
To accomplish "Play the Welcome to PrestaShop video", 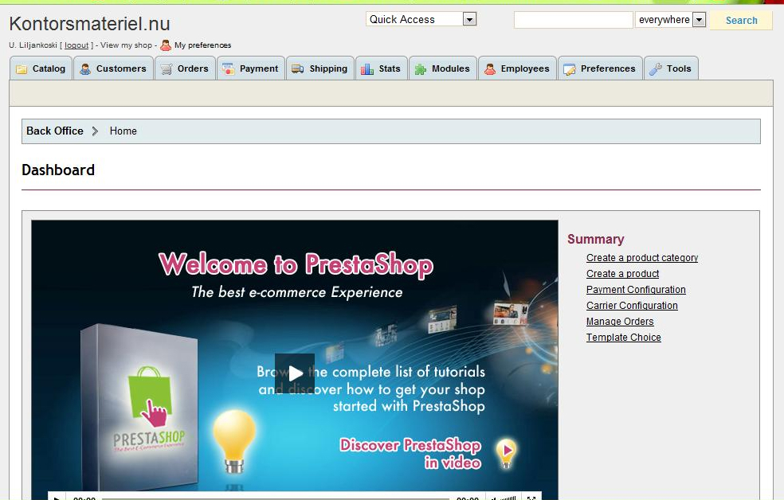I will (295, 373).
